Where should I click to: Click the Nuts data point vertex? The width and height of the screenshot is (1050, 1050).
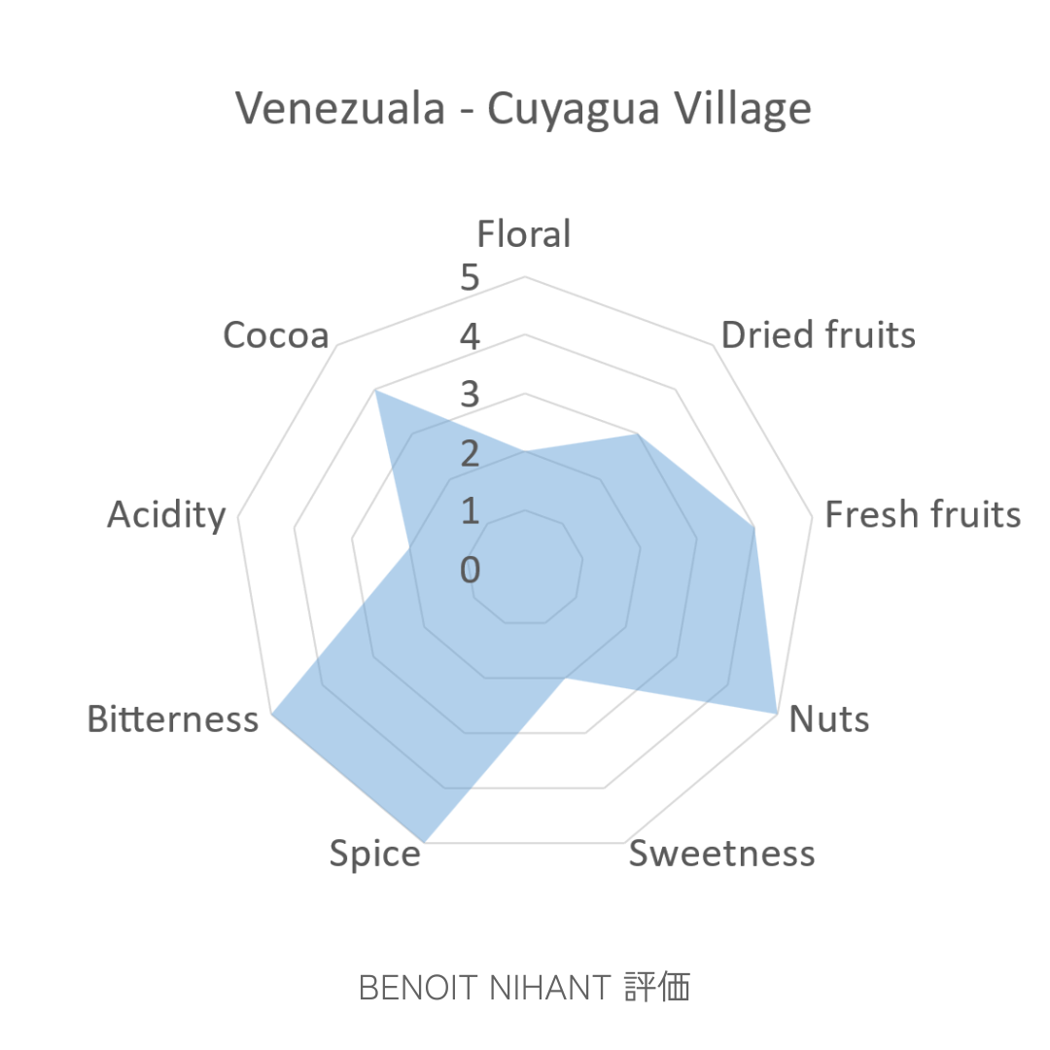click(776, 713)
